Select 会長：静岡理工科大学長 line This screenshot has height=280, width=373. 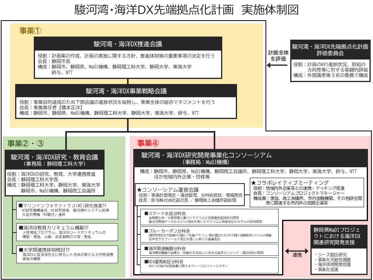coord(33,179)
